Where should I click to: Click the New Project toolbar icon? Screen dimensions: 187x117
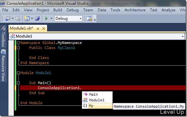27,19
